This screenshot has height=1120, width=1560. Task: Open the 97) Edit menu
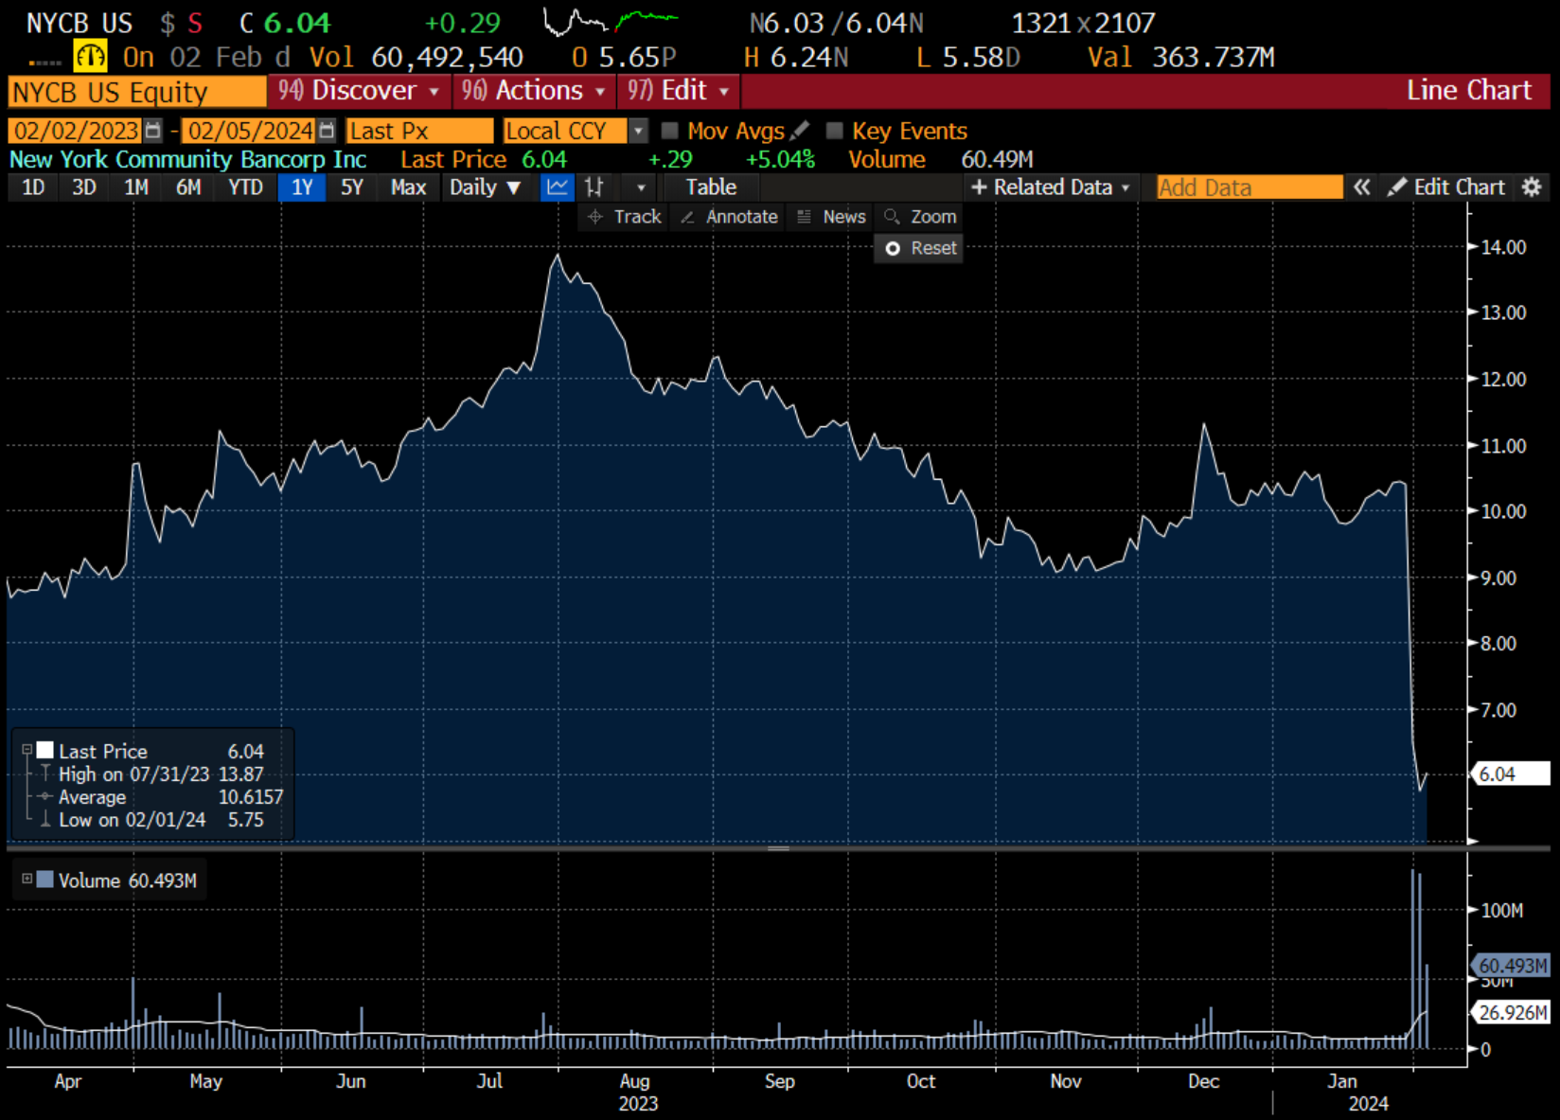pyautogui.click(x=680, y=91)
